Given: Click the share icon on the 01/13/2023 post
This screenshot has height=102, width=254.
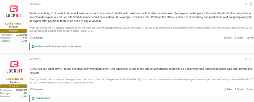Looking at the screenshot, I should tap(246, 4).
